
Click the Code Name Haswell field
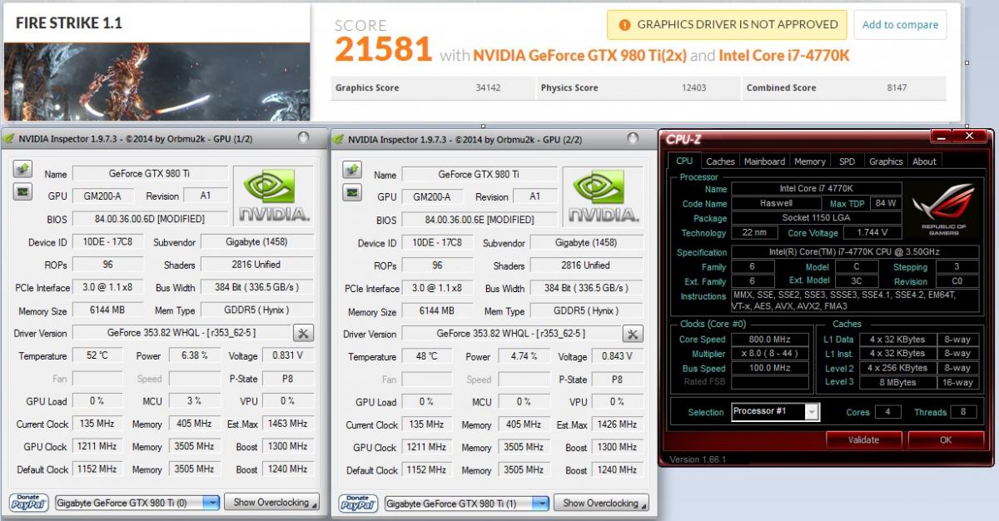(776, 203)
